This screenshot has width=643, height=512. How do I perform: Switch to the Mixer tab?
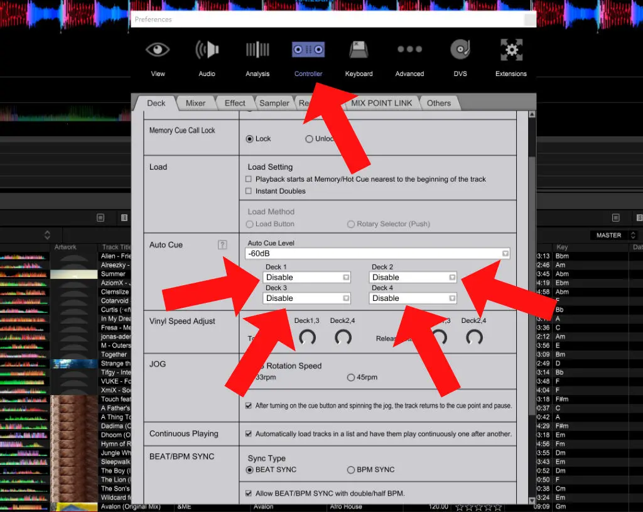pos(195,103)
